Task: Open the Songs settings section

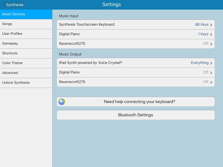Action: pyautogui.click(x=26, y=24)
